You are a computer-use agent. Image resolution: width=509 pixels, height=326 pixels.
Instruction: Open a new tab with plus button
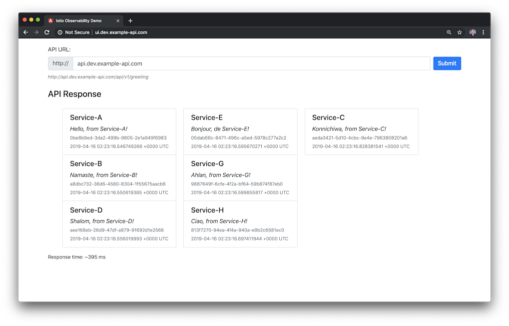pyautogui.click(x=130, y=21)
